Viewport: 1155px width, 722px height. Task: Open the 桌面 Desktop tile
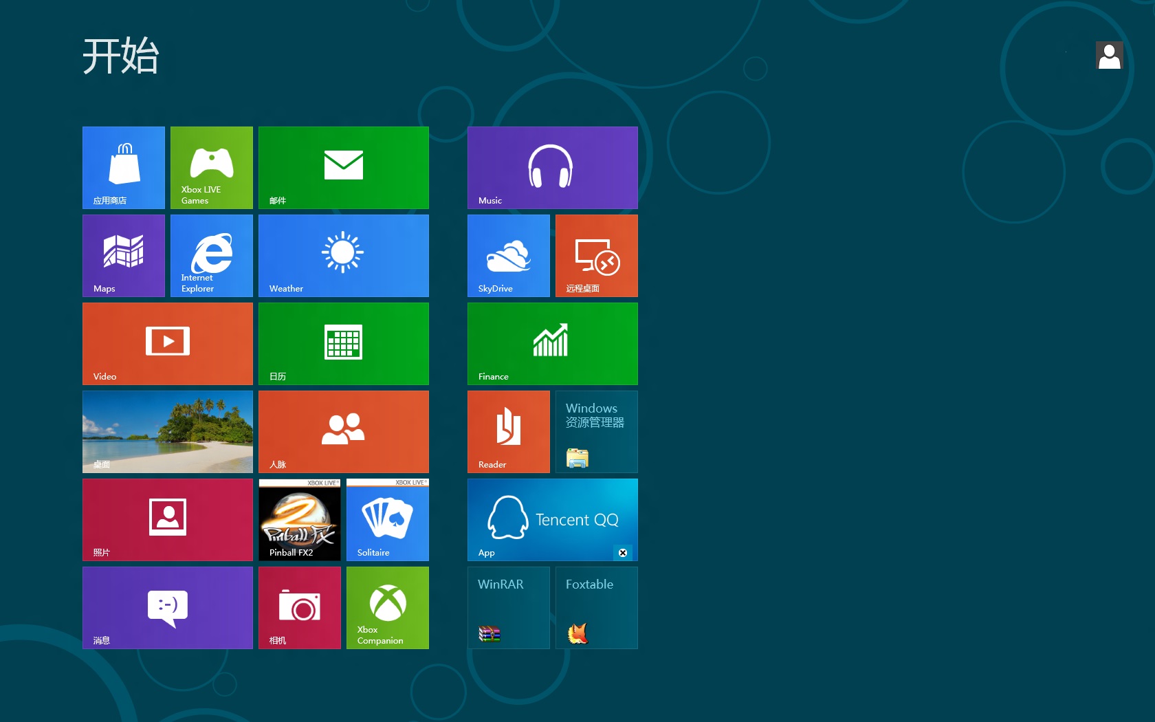[168, 432]
